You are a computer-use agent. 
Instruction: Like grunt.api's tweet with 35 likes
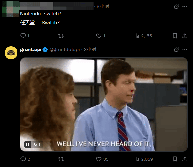(102, 159)
